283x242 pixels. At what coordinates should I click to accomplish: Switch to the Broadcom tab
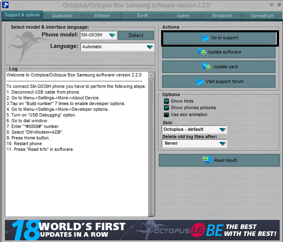(222, 16)
